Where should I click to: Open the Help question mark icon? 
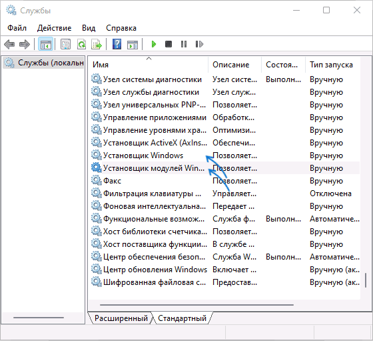coord(117,44)
